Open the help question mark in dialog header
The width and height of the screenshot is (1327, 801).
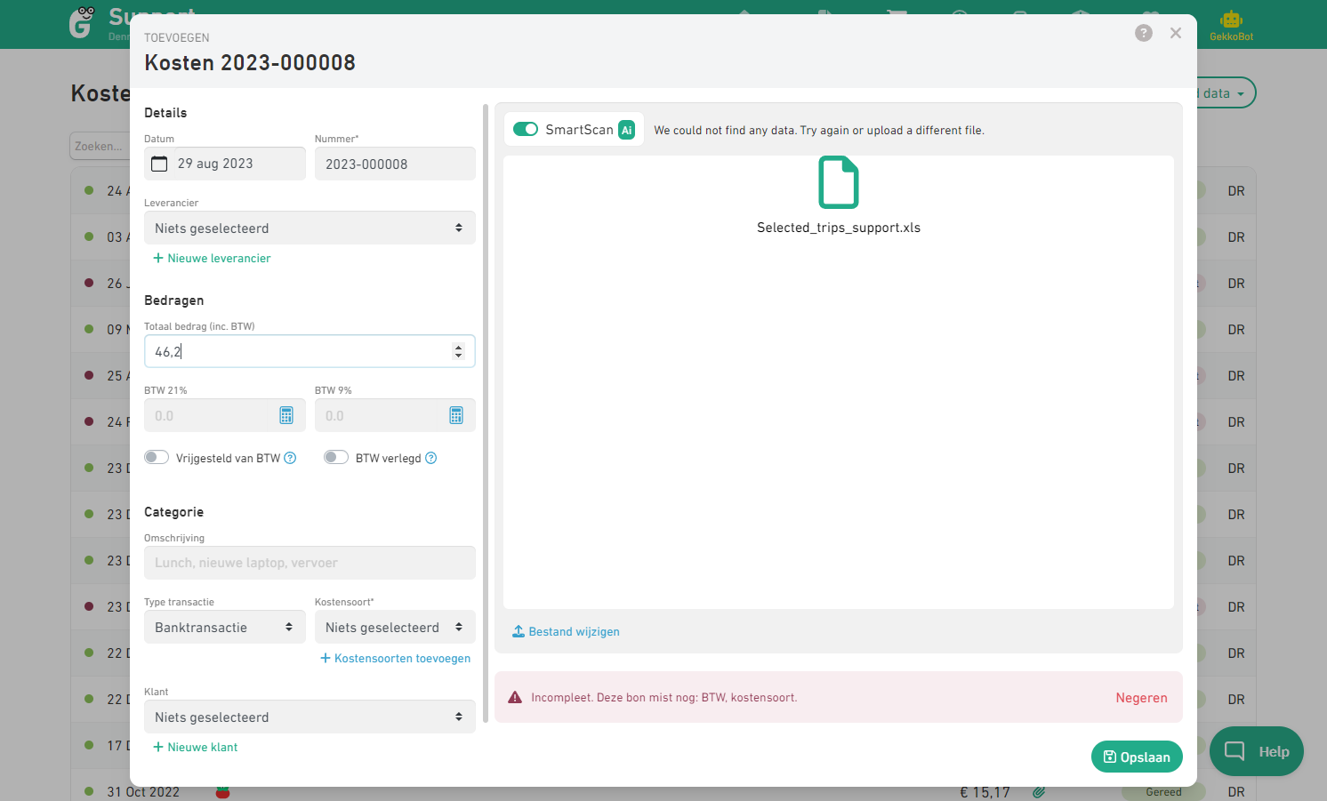[x=1144, y=33]
